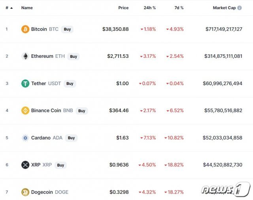Viewport: 253px width, 200px height.
Task: Click the XRP logo icon
Action: [25, 165]
